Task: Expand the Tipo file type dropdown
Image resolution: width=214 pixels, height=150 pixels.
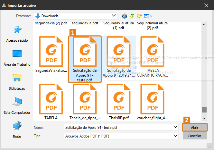Action: 175,136
